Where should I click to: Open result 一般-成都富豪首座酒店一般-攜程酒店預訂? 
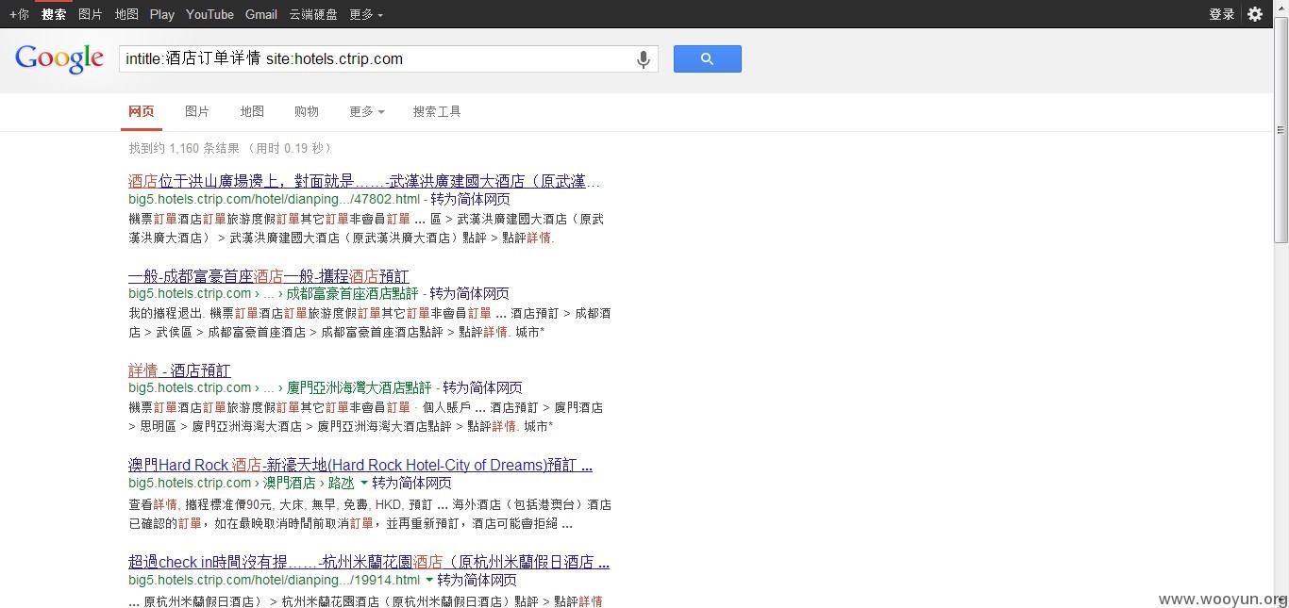click(x=269, y=276)
